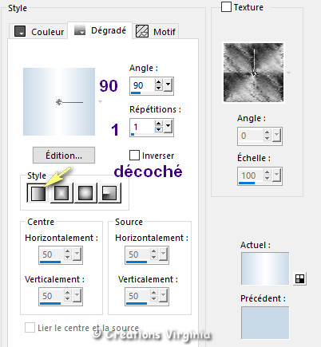Switch to the Motif tab
Screen dimensions: 321x347
pyautogui.click(x=156, y=32)
